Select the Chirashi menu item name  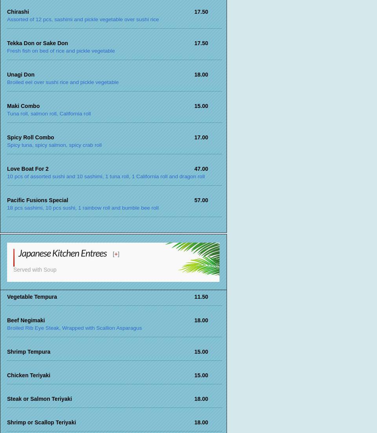18,12
